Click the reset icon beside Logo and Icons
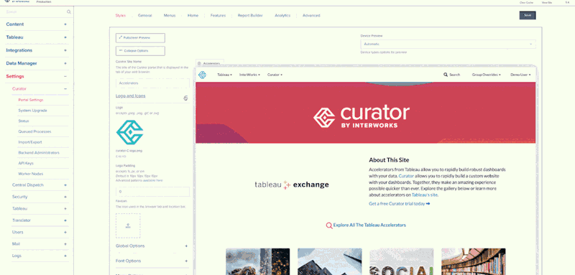The image size is (575, 275). (x=185, y=98)
